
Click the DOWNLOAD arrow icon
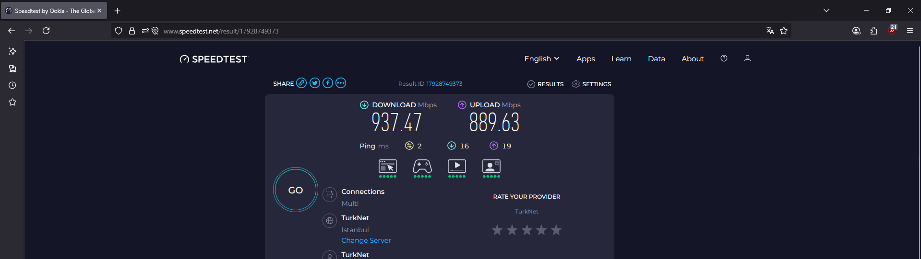(364, 105)
